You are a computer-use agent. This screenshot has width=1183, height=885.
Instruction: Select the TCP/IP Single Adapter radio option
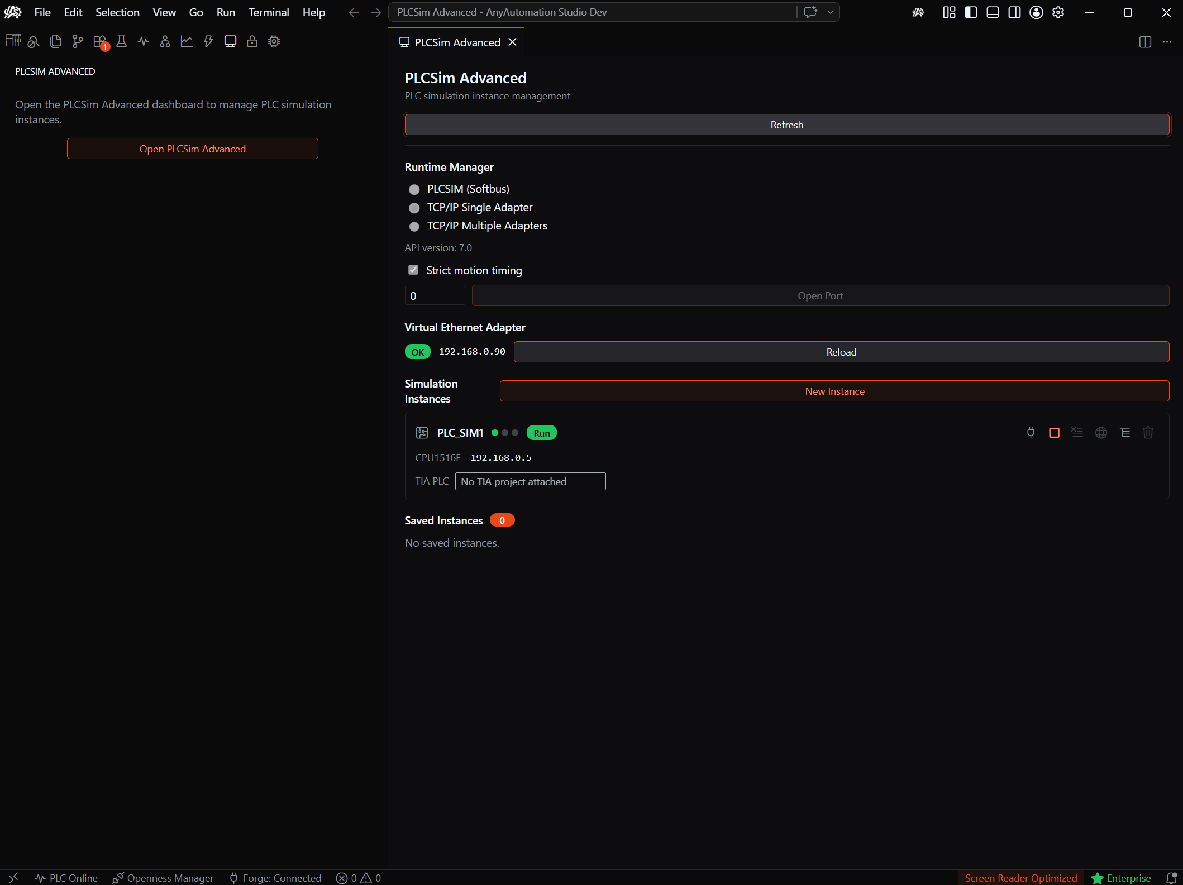[414, 208]
